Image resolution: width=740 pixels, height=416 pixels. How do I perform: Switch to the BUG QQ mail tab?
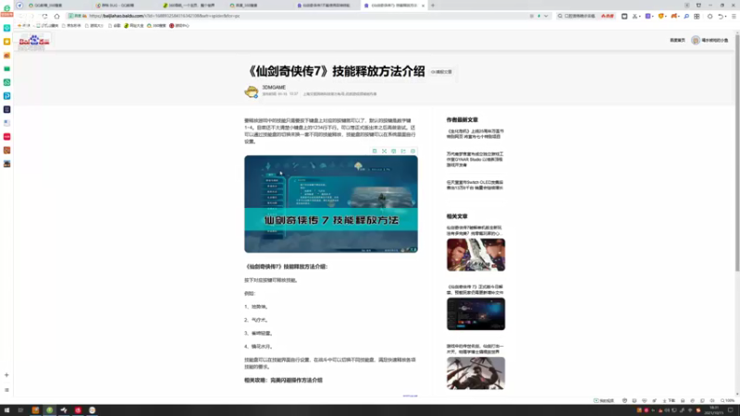coord(124,6)
